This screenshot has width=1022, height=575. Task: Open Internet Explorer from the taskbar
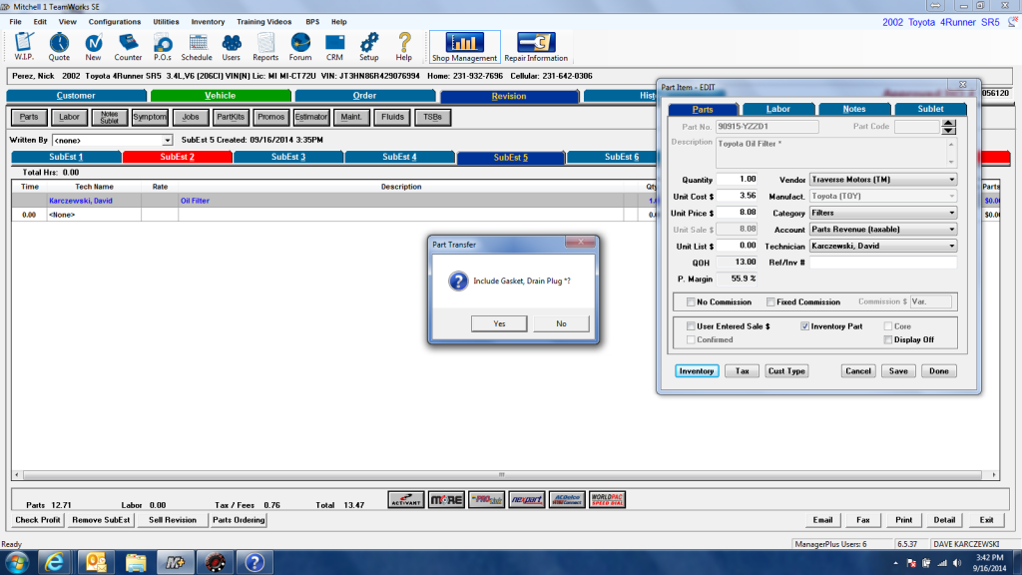click(x=55, y=562)
